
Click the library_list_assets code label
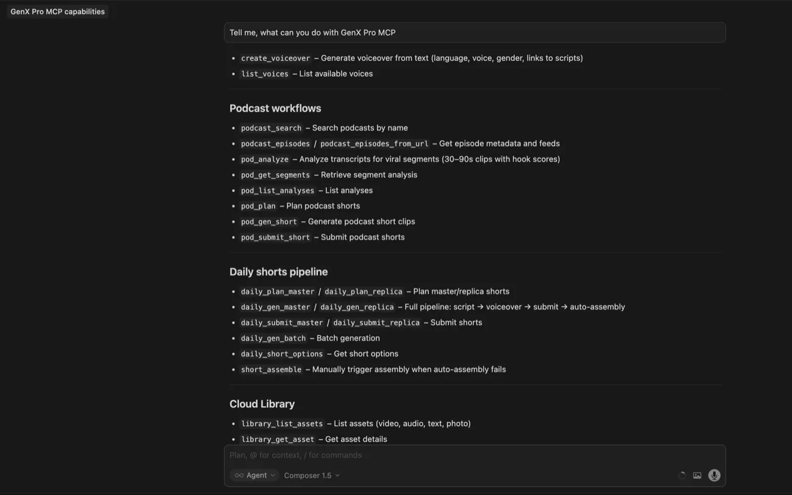(281, 424)
